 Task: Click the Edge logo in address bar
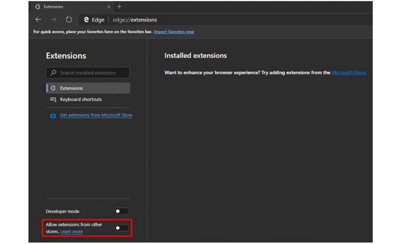tap(86, 19)
